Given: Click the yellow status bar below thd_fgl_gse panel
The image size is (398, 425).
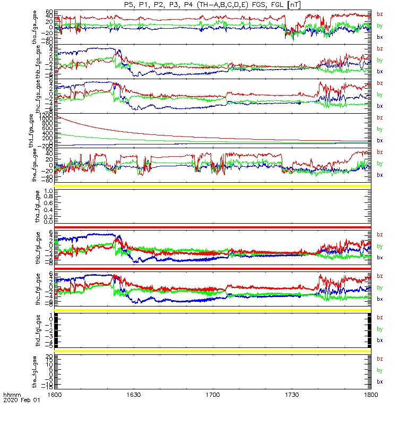Looking at the screenshot, I should [213, 351].
